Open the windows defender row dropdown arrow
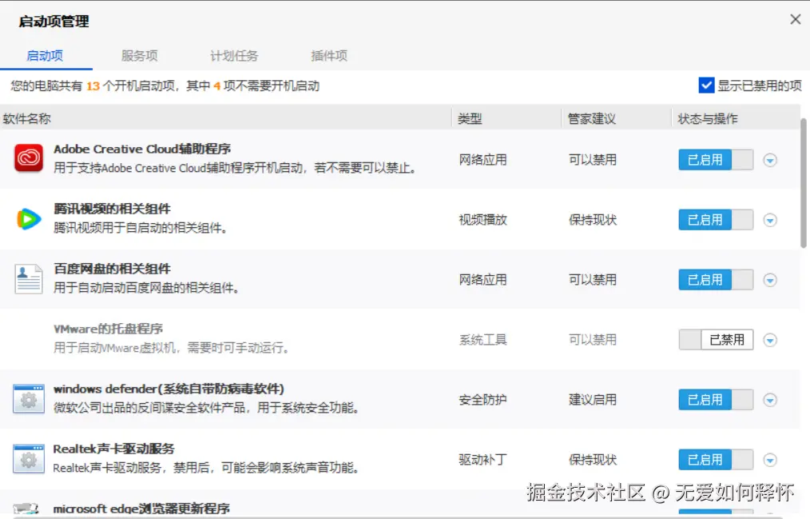Viewport: 810px width, 519px height. pyautogui.click(x=770, y=400)
